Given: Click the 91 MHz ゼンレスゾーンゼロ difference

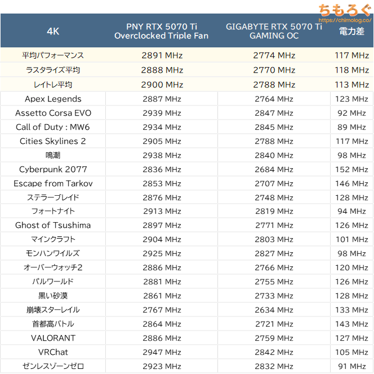Looking at the screenshot, I should (x=351, y=366).
